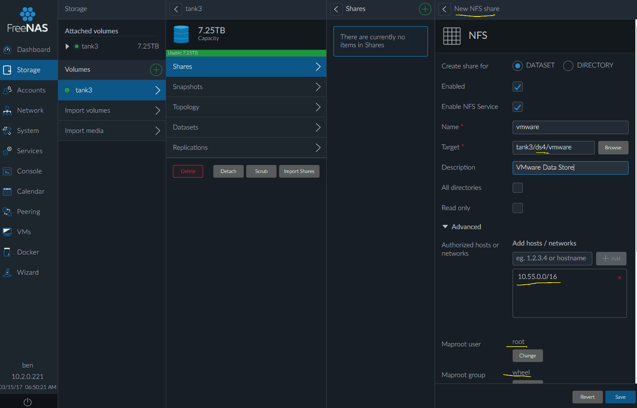The height and width of the screenshot is (408, 637).
Task: Edit the Target path field
Action: click(x=554, y=148)
